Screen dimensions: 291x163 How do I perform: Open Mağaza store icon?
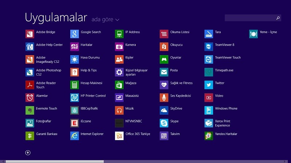coord(119,85)
